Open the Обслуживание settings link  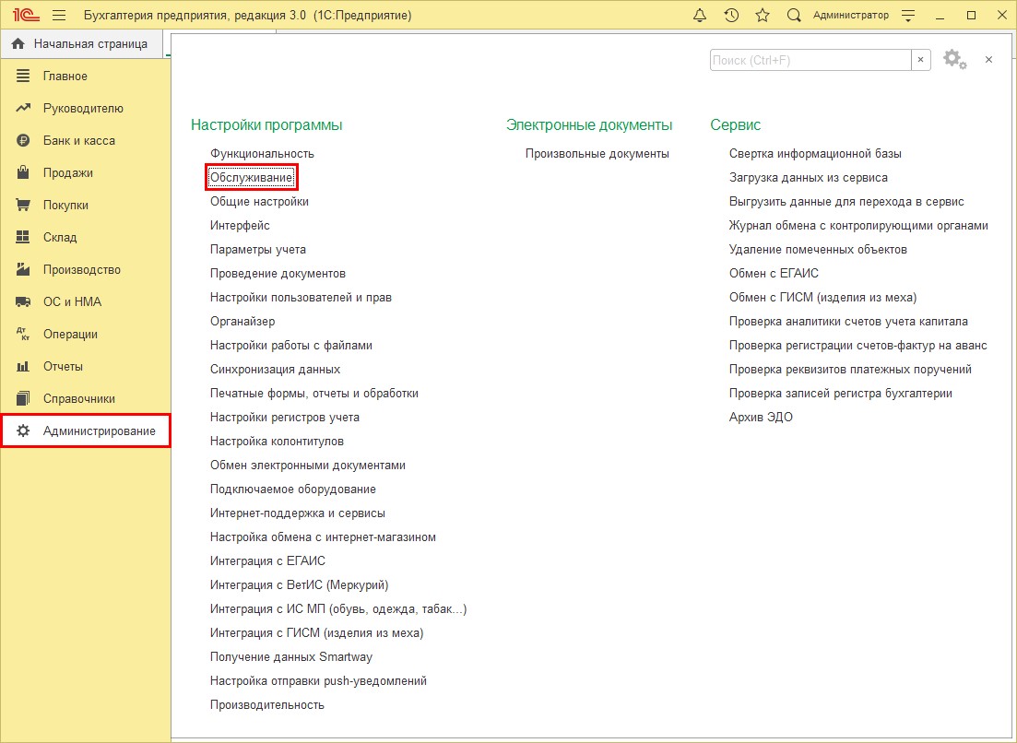(251, 177)
